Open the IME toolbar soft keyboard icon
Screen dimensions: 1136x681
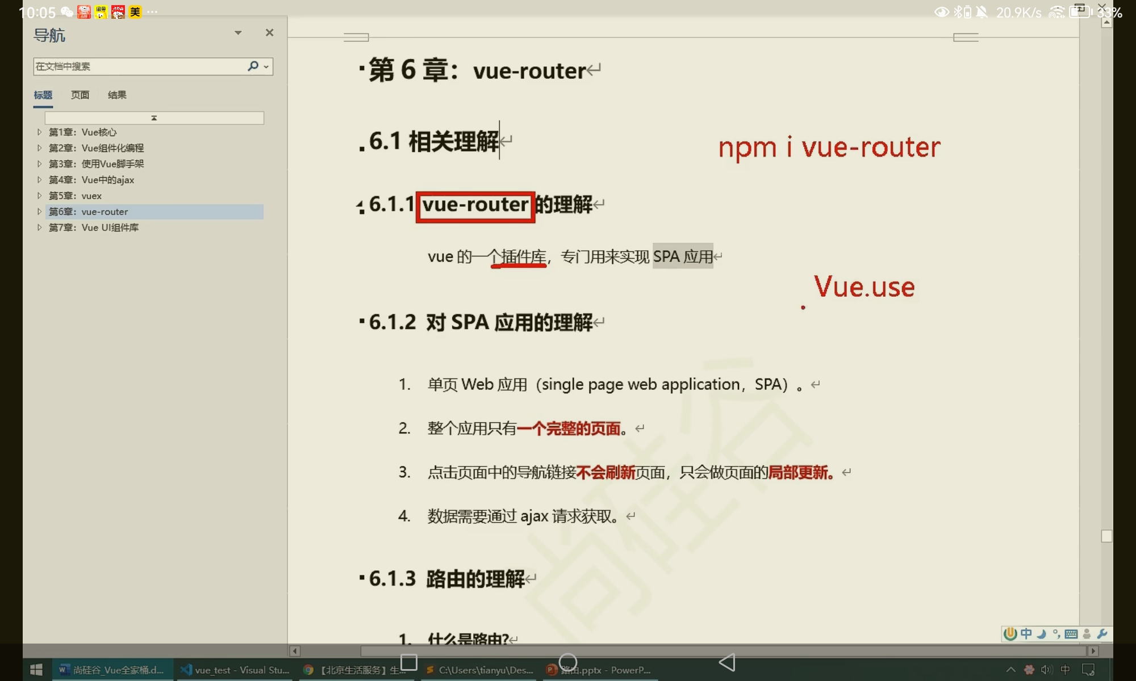[1071, 634]
